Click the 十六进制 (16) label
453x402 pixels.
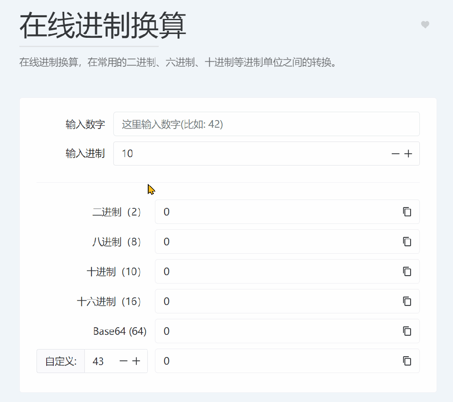click(x=109, y=302)
